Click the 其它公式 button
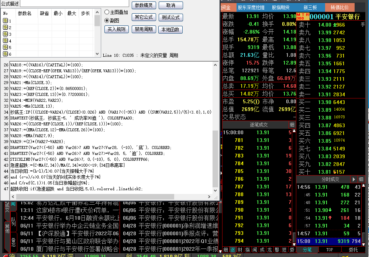The width and height of the screenshot is (369, 257). pyautogui.click(x=144, y=17)
